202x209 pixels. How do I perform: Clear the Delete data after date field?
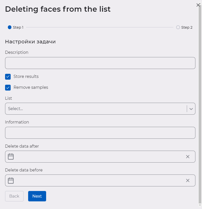188,156
